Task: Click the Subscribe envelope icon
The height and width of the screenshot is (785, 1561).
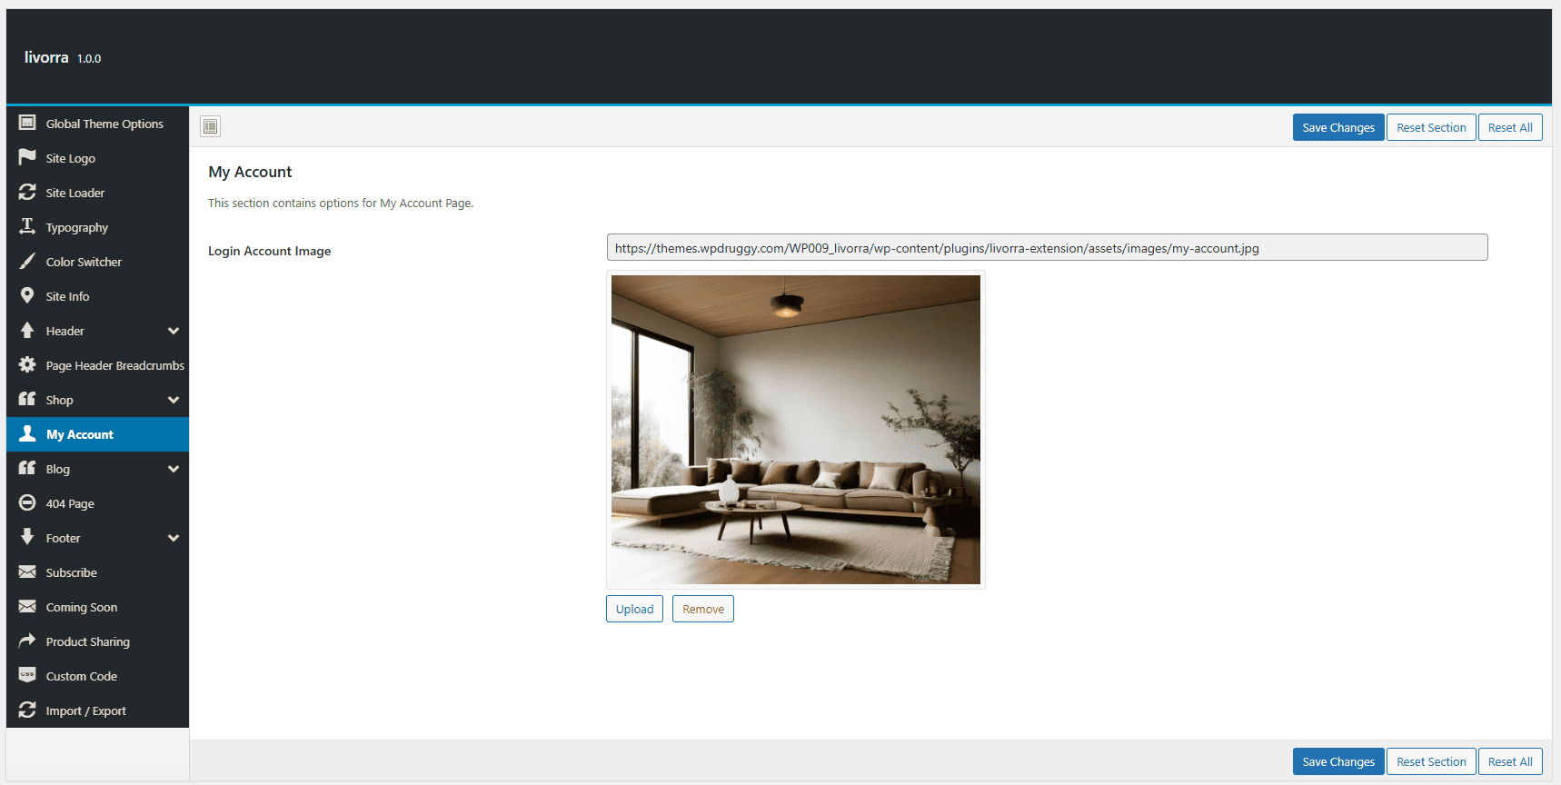Action: (27, 571)
